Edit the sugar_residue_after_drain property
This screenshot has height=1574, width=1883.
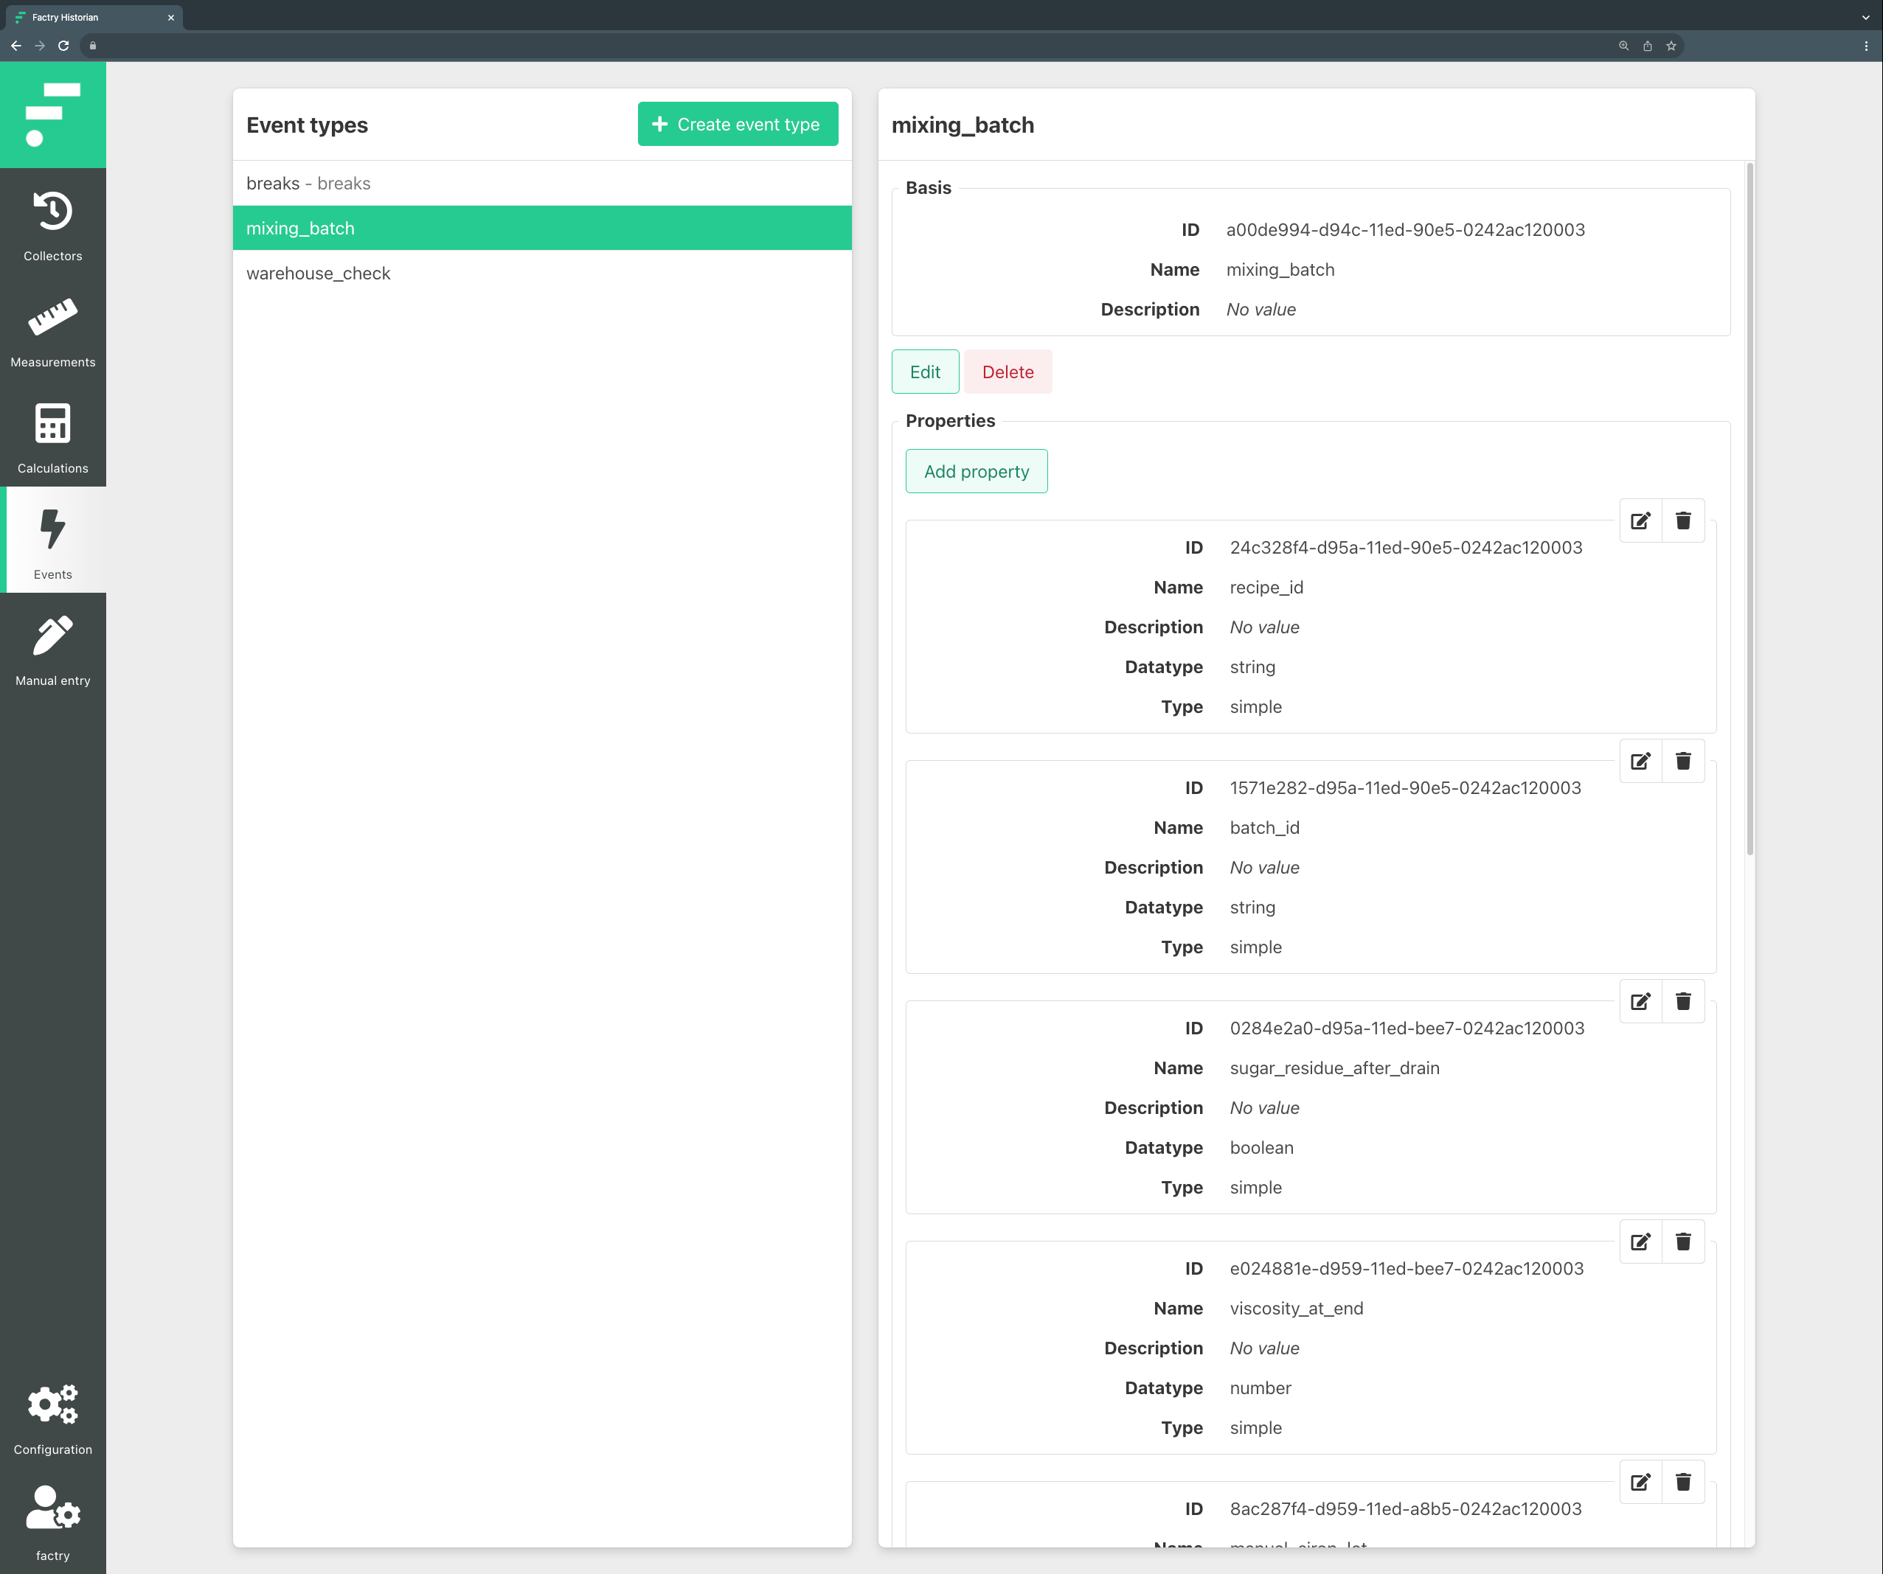[1640, 1001]
